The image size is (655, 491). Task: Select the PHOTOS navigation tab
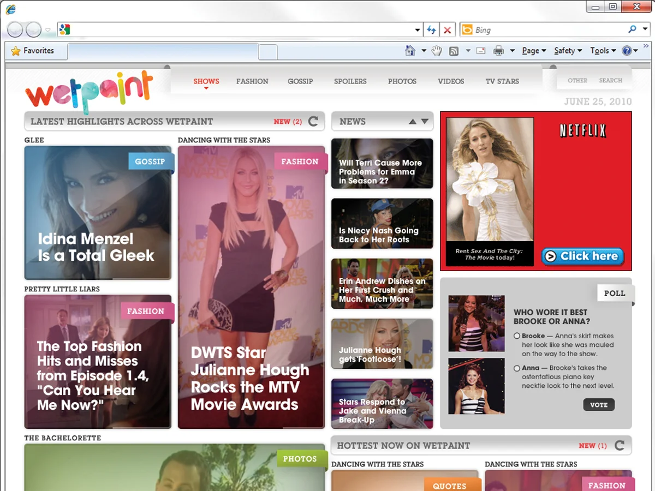coord(402,81)
